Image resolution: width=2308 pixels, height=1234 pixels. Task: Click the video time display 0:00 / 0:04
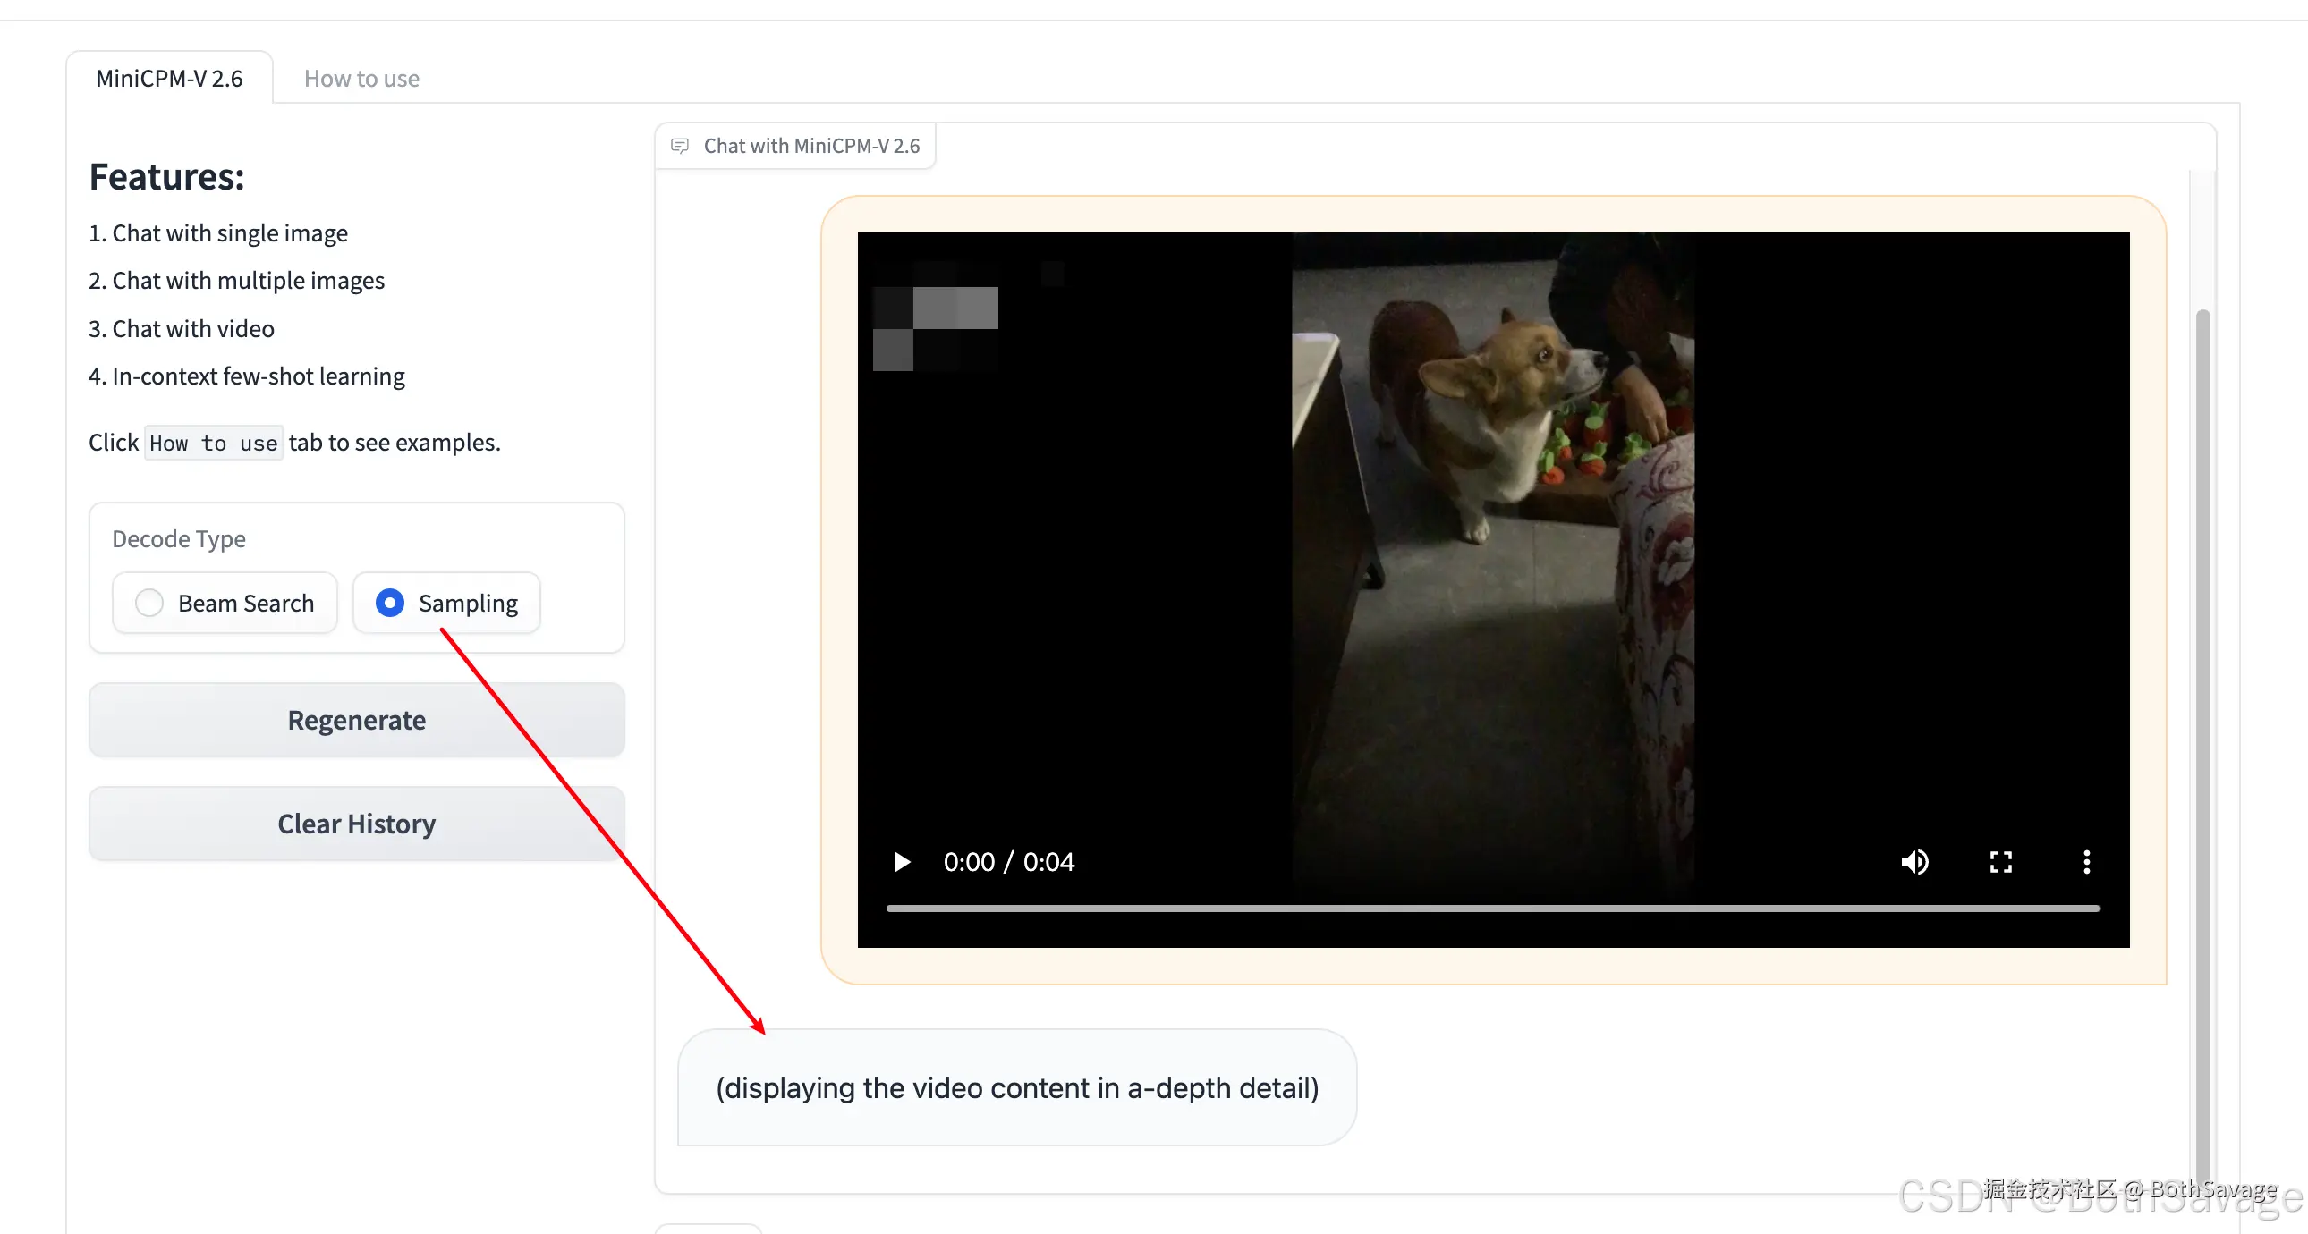coord(1008,861)
